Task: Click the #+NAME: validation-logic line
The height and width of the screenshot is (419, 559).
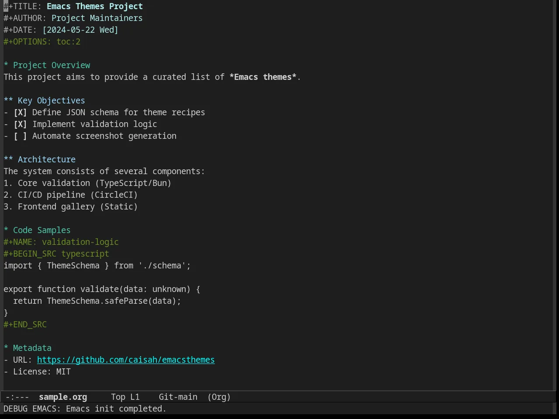Action: pos(61,242)
